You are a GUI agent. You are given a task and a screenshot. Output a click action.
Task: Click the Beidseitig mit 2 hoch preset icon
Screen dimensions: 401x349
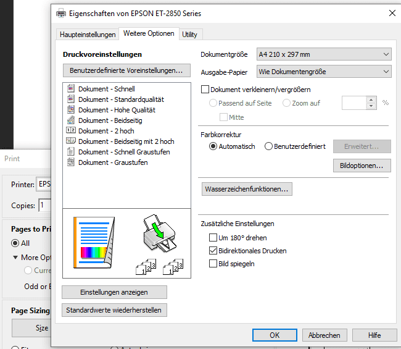tap(70, 141)
